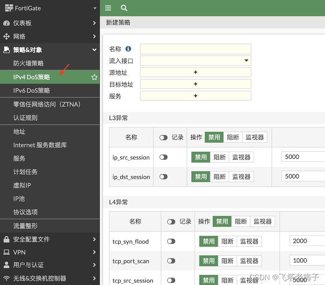Screen dimensions: 325x285
Task: Expand the 无线&交换机控制器 chevron
Action: point(94,278)
